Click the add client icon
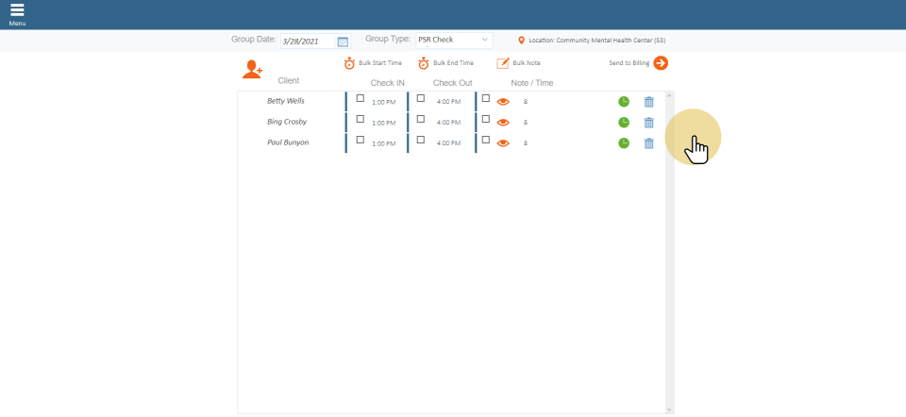 (x=252, y=69)
